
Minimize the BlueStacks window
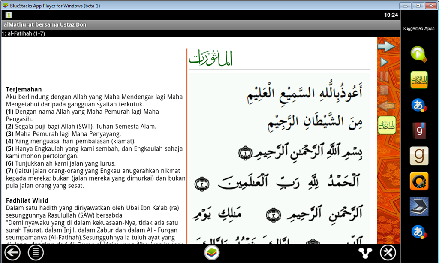[x=405, y=5]
